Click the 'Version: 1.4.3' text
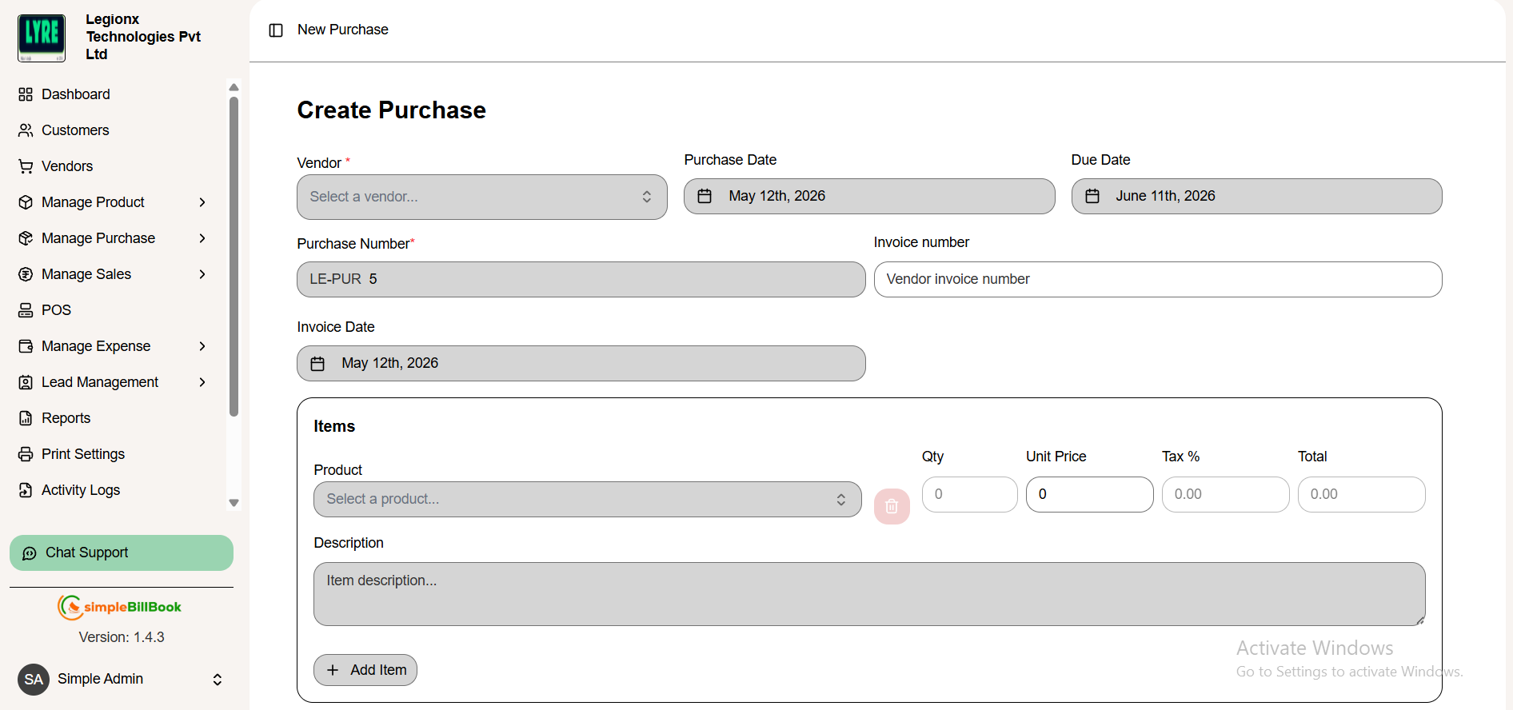This screenshot has height=710, width=1513. click(122, 638)
